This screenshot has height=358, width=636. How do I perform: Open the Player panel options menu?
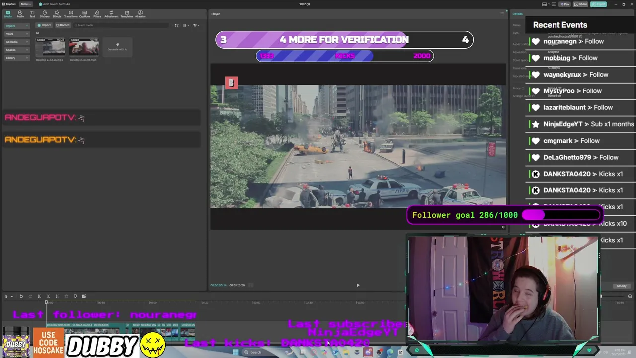coord(502,14)
